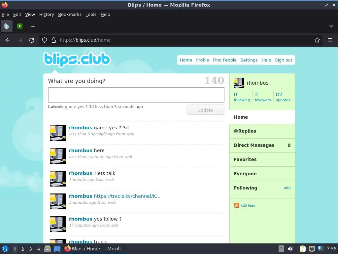This screenshot has height=254, width=338.
Task: Open a new tab with plus icon
Action: pyautogui.click(x=33, y=26)
